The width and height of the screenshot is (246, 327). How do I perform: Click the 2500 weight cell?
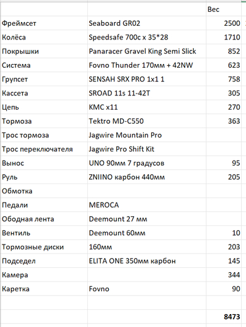click(x=224, y=23)
